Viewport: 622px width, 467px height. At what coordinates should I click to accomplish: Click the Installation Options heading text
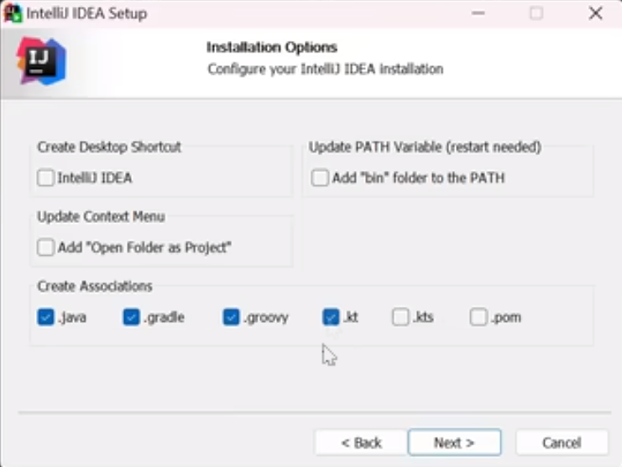(x=272, y=47)
